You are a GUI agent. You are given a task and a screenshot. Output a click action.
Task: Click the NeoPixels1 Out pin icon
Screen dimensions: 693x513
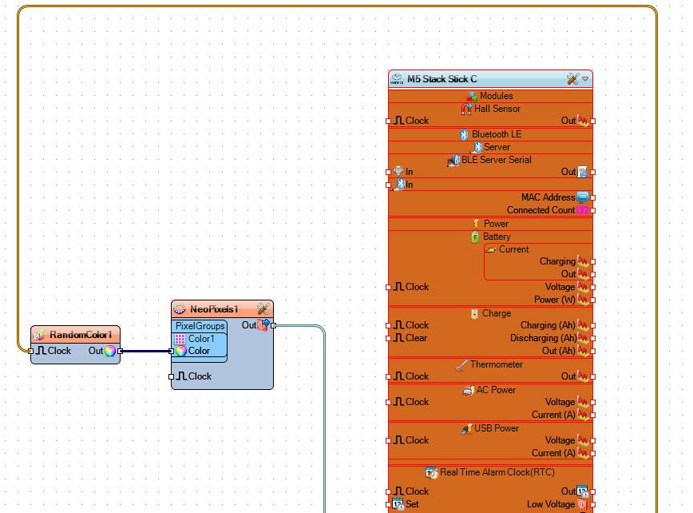[262, 325]
